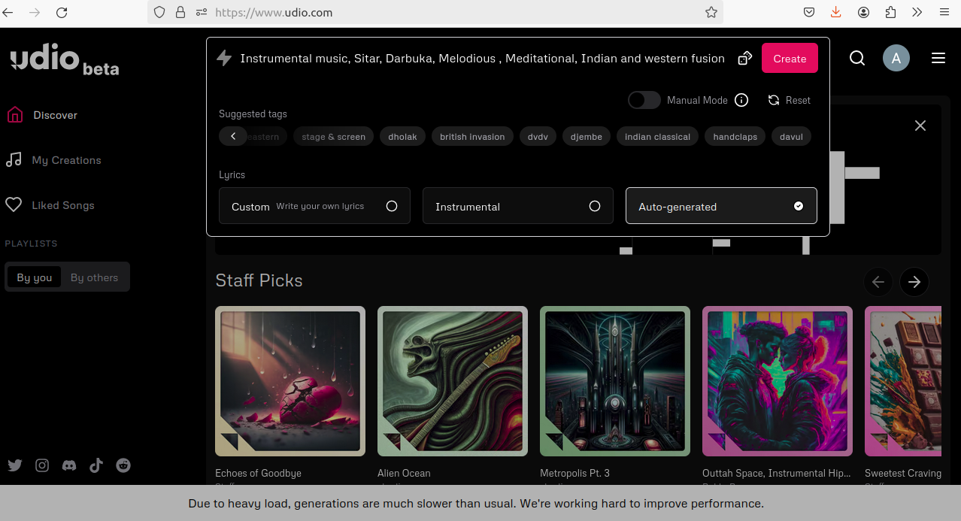The height and width of the screenshot is (521, 961).
Task: Open the Instagram social icon
Action: pos(42,465)
